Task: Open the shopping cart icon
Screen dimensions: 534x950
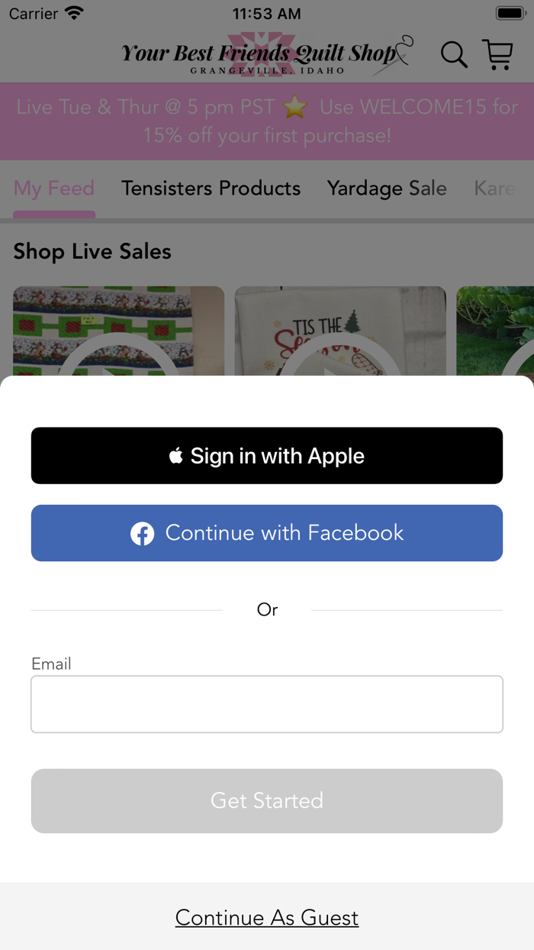Action: click(x=497, y=55)
